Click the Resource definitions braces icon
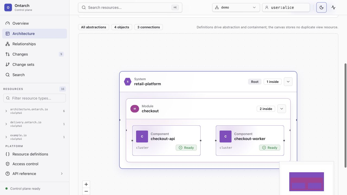This screenshot has height=195, width=347. [8, 154]
